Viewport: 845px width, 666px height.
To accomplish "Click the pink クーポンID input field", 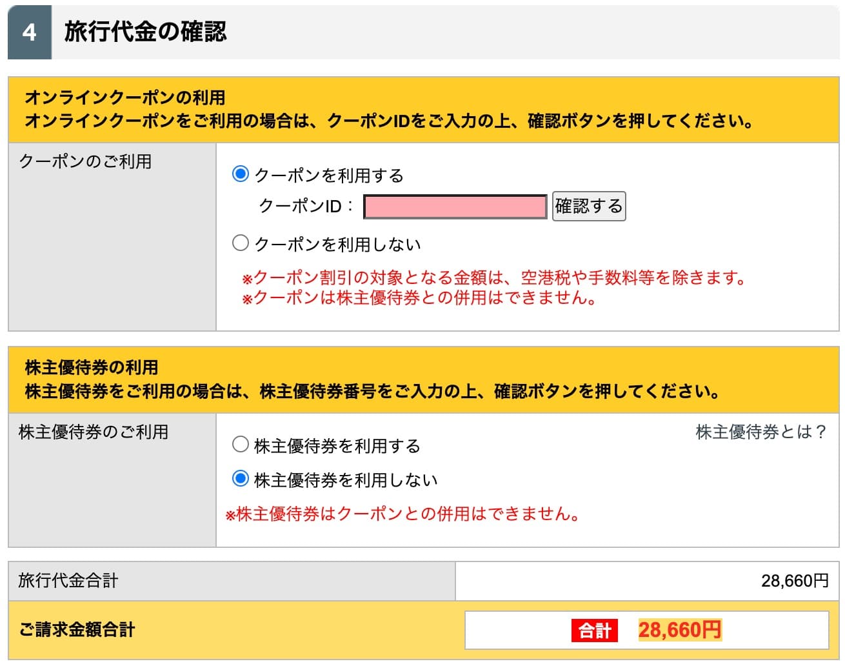I will [x=455, y=207].
